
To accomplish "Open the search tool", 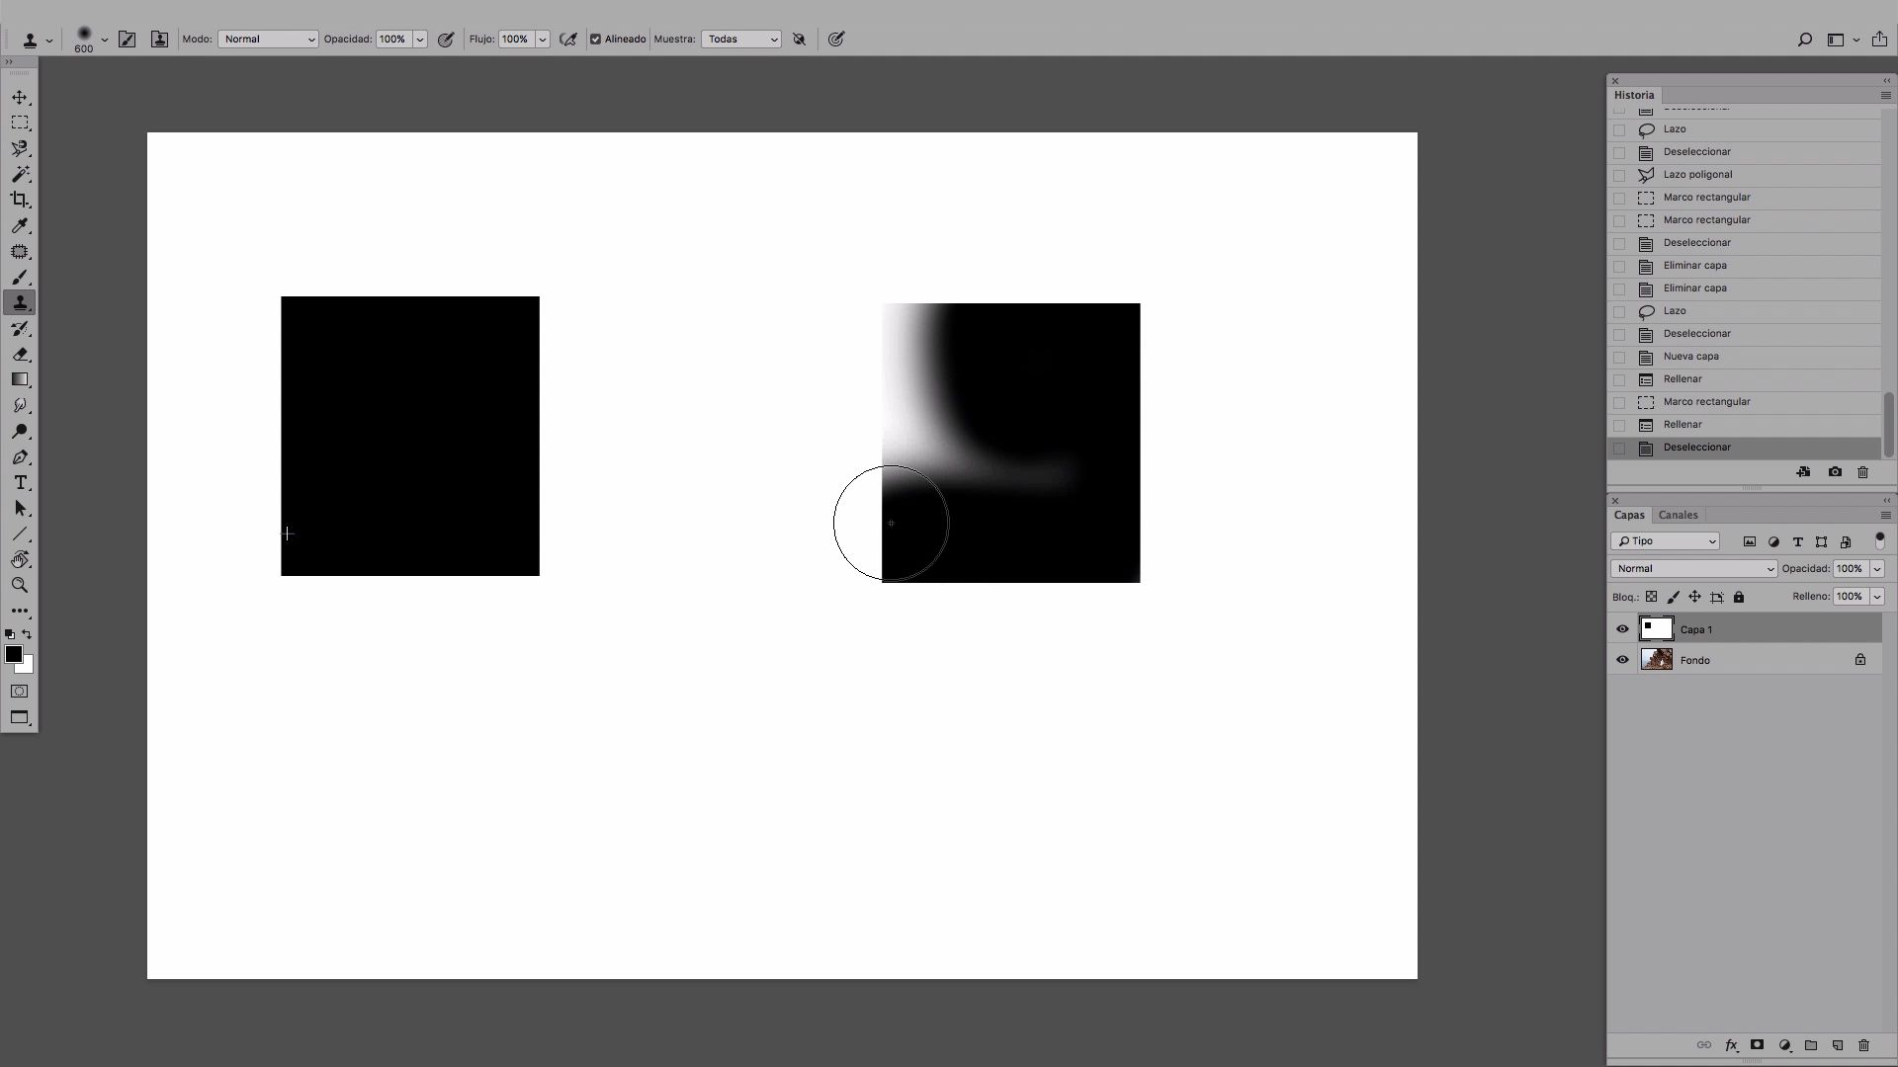I will click(x=1804, y=40).
